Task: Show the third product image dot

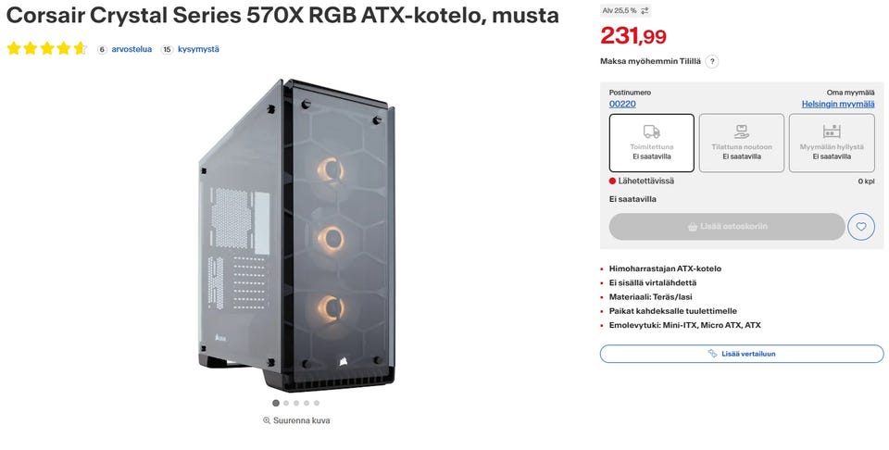Action: (x=296, y=403)
